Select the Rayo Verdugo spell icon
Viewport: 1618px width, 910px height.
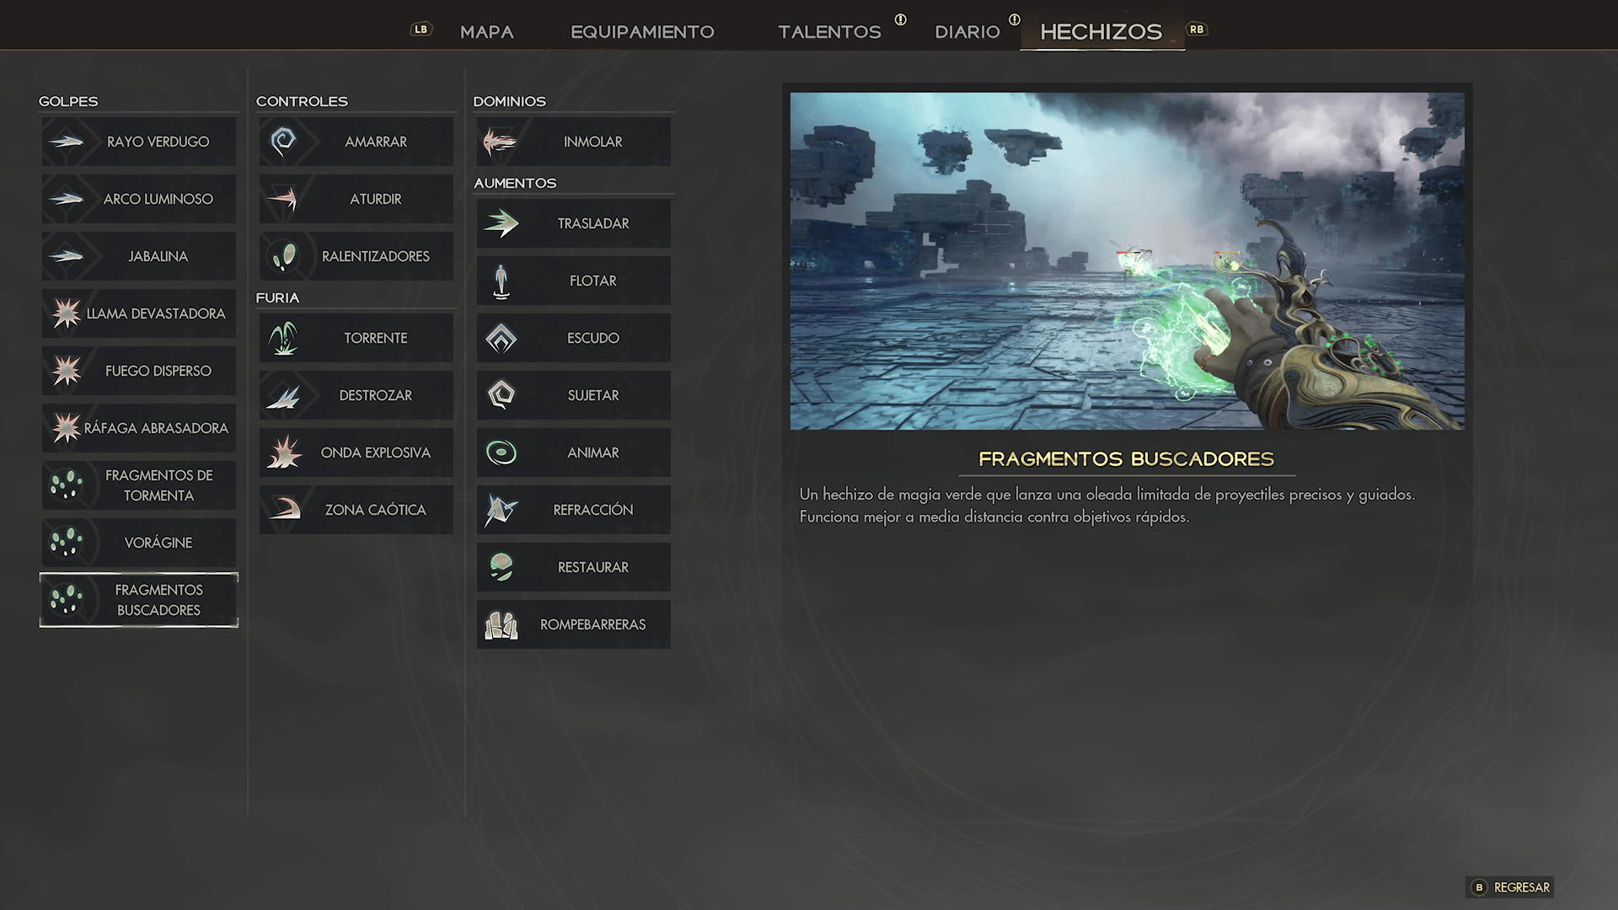pyautogui.click(x=66, y=142)
